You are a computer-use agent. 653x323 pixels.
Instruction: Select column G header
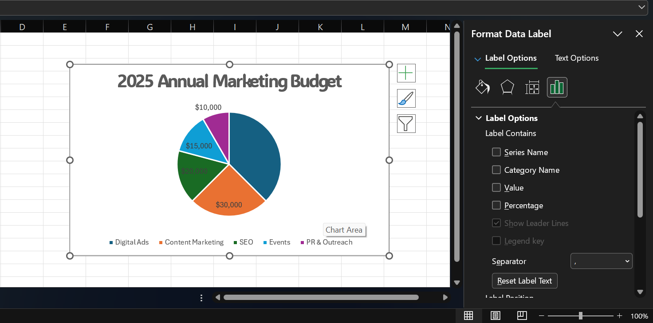[x=149, y=27]
